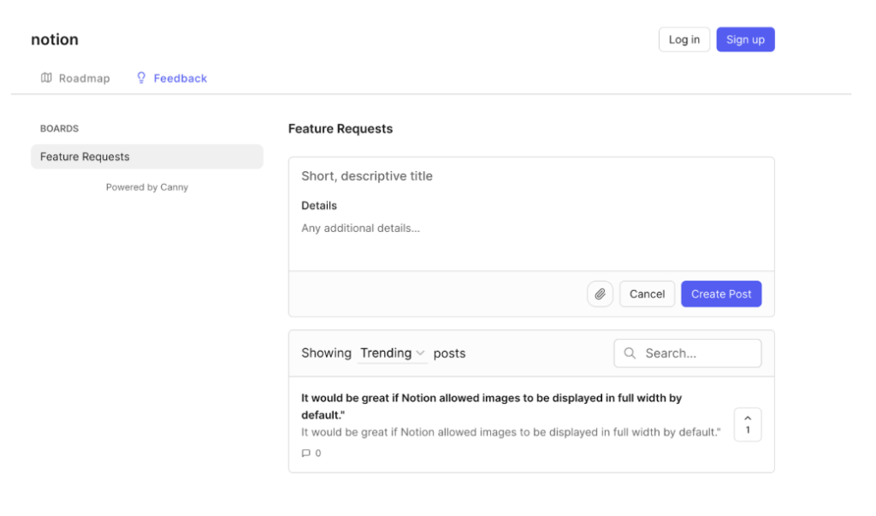876x516 pixels.
Task: Cancel the new post draft
Action: [647, 294]
